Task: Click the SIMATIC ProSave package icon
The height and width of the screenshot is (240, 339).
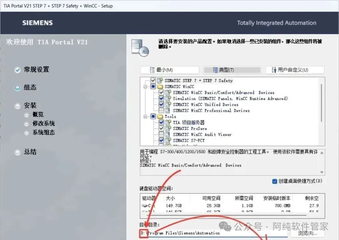Action: pos(168,128)
